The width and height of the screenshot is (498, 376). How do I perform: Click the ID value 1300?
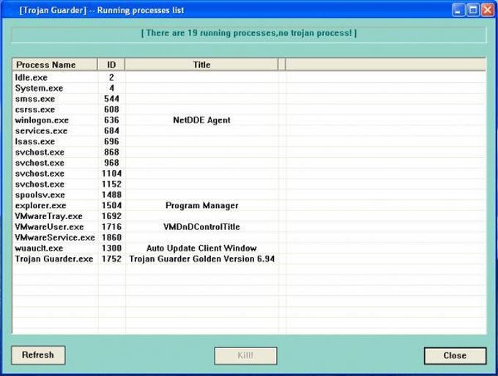coord(111,248)
